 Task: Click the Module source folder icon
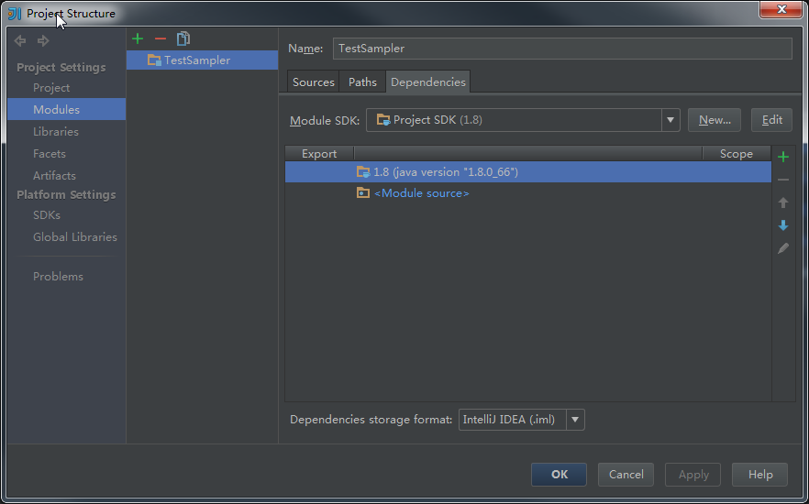[363, 193]
